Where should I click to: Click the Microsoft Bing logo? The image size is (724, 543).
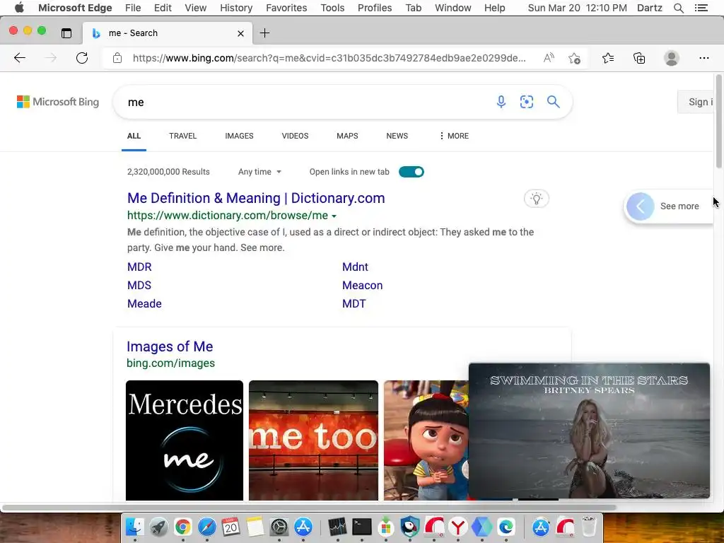click(58, 102)
